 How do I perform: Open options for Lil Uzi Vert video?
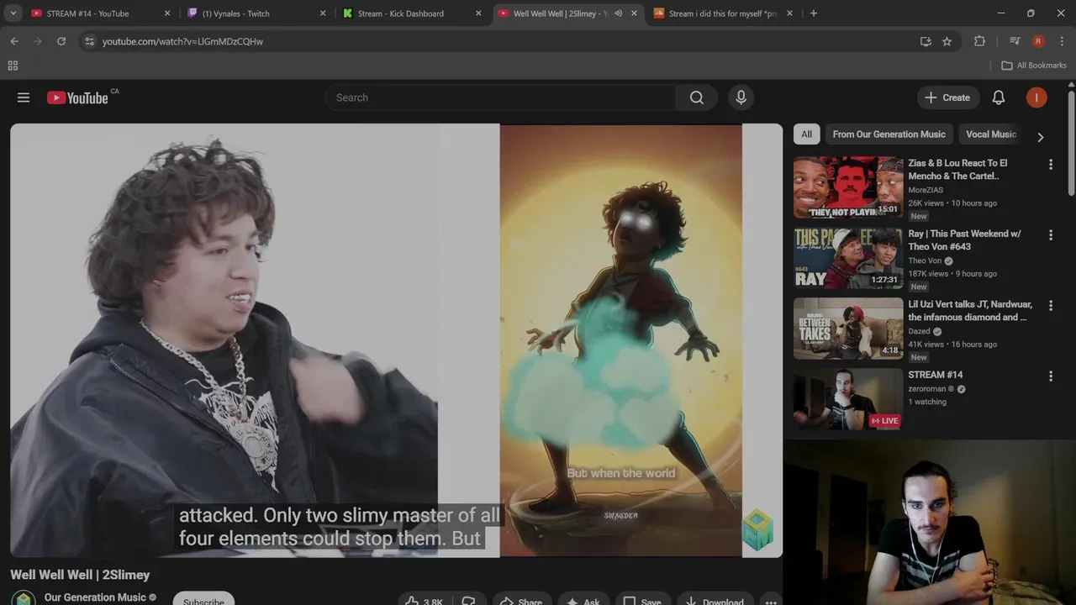[x=1050, y=306]
